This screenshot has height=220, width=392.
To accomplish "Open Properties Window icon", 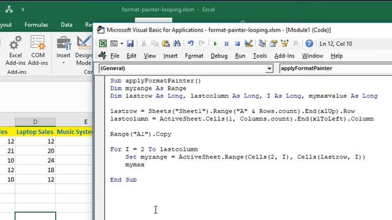I will pyautogui.click(x=273, y=43).
